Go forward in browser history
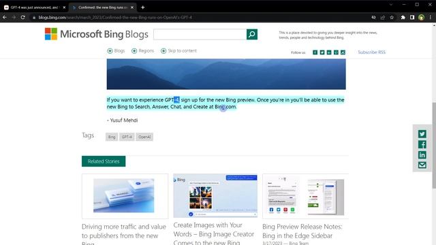Image resolution: width=436 pixels, height=245 pixels. point(14,17)
